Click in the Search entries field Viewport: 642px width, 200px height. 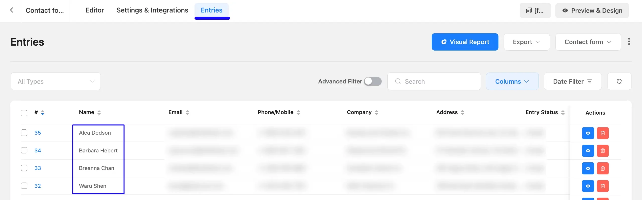[434, 81]
